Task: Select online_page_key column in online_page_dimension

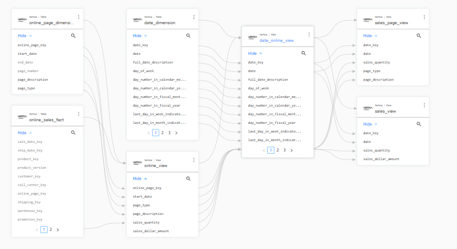Action: [x=32, y=45]
